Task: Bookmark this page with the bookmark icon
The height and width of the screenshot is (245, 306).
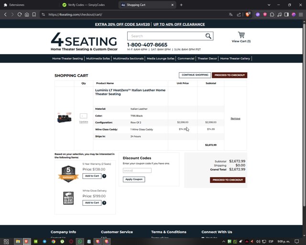Action: (x=34, y=14)
